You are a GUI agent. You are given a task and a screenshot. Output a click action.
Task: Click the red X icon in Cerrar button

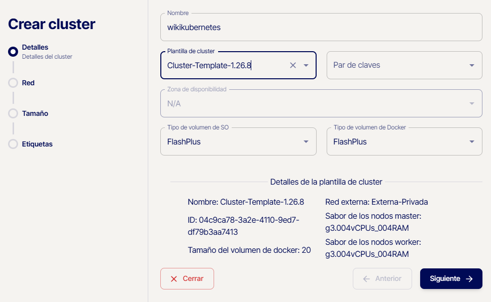coord(174,279)
